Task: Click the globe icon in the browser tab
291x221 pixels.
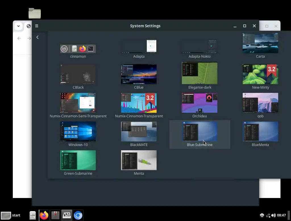Action: [x=29, y=26]
